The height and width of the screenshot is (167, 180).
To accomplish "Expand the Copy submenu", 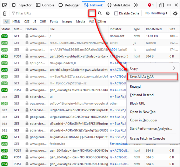I will 153,68.
